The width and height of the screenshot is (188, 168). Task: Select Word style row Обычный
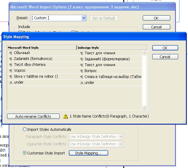coord(22,53)
